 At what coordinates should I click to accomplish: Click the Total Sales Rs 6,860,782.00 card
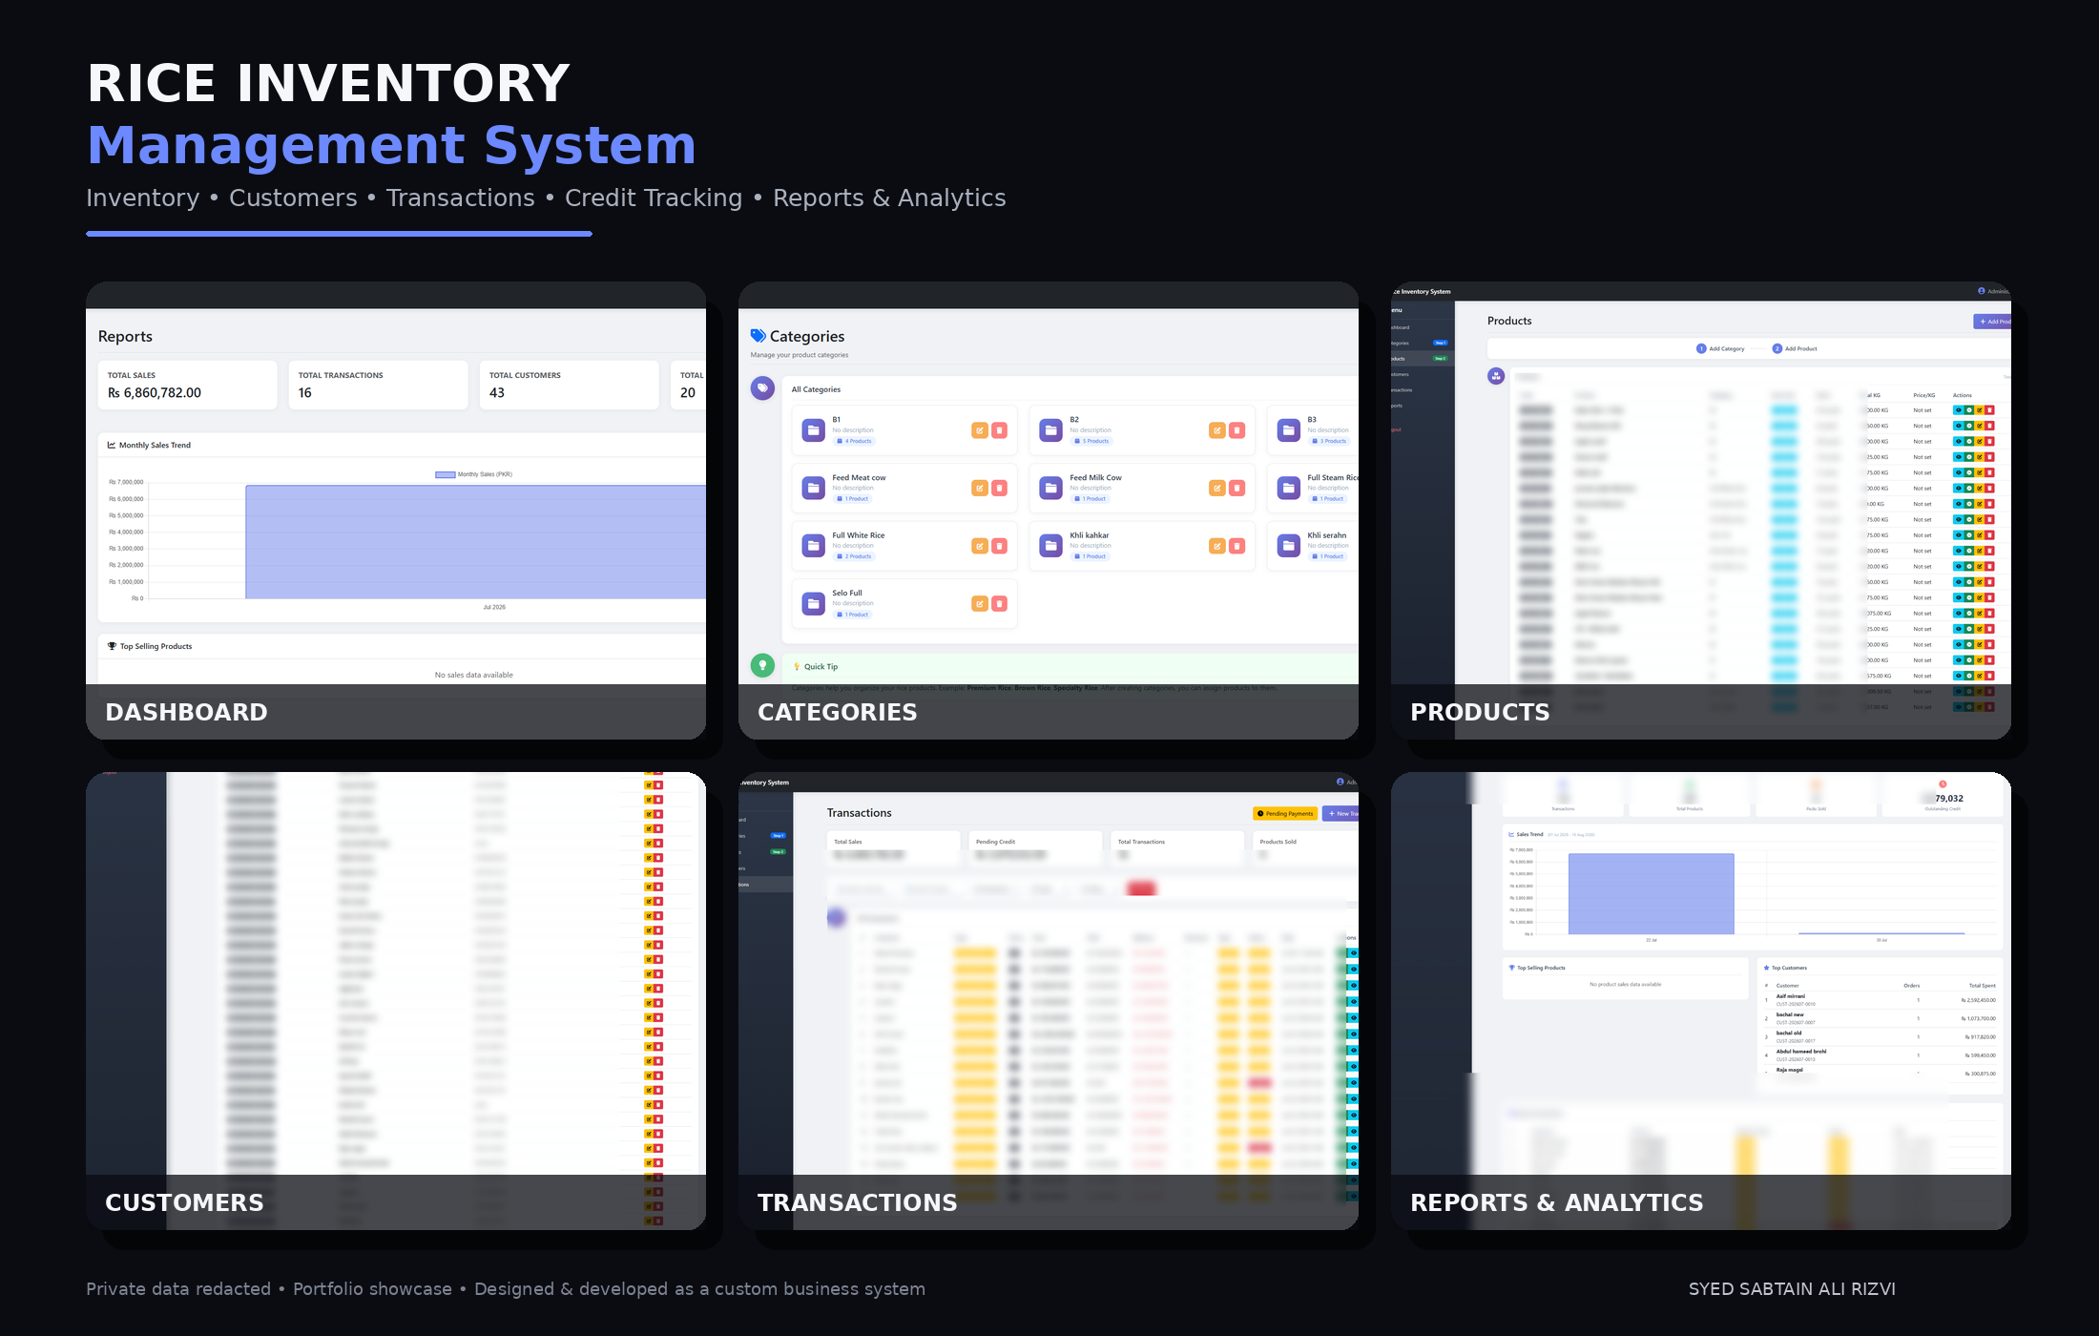click(187, 385)
